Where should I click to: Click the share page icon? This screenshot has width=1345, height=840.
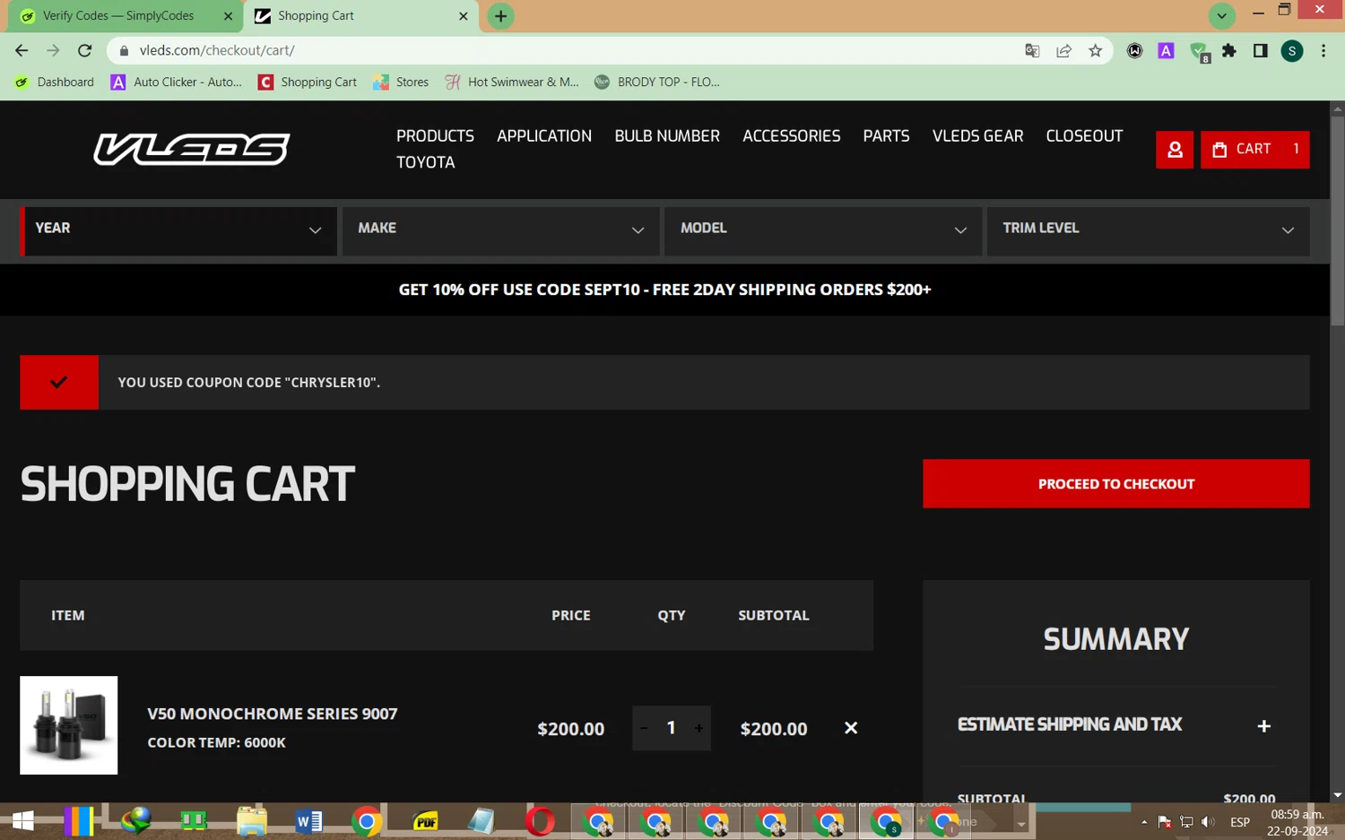point(1063,51)
